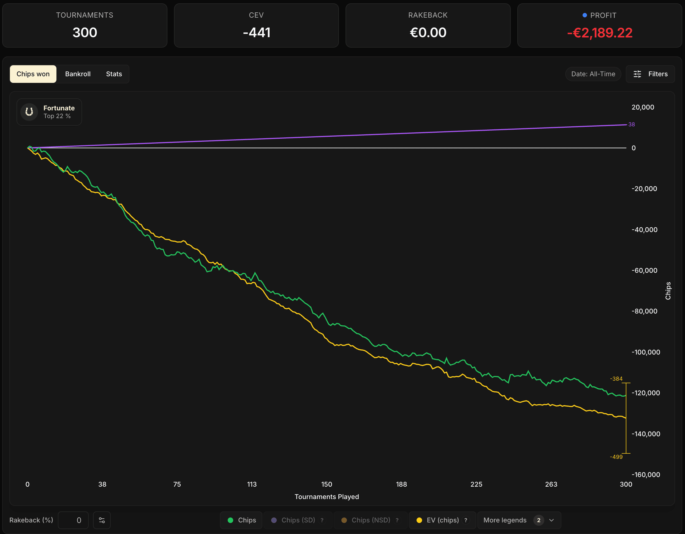Screen dimensions: 685x534
Task: Click the blue dot beside PROFIT
Action: click(x=585, y=15)
